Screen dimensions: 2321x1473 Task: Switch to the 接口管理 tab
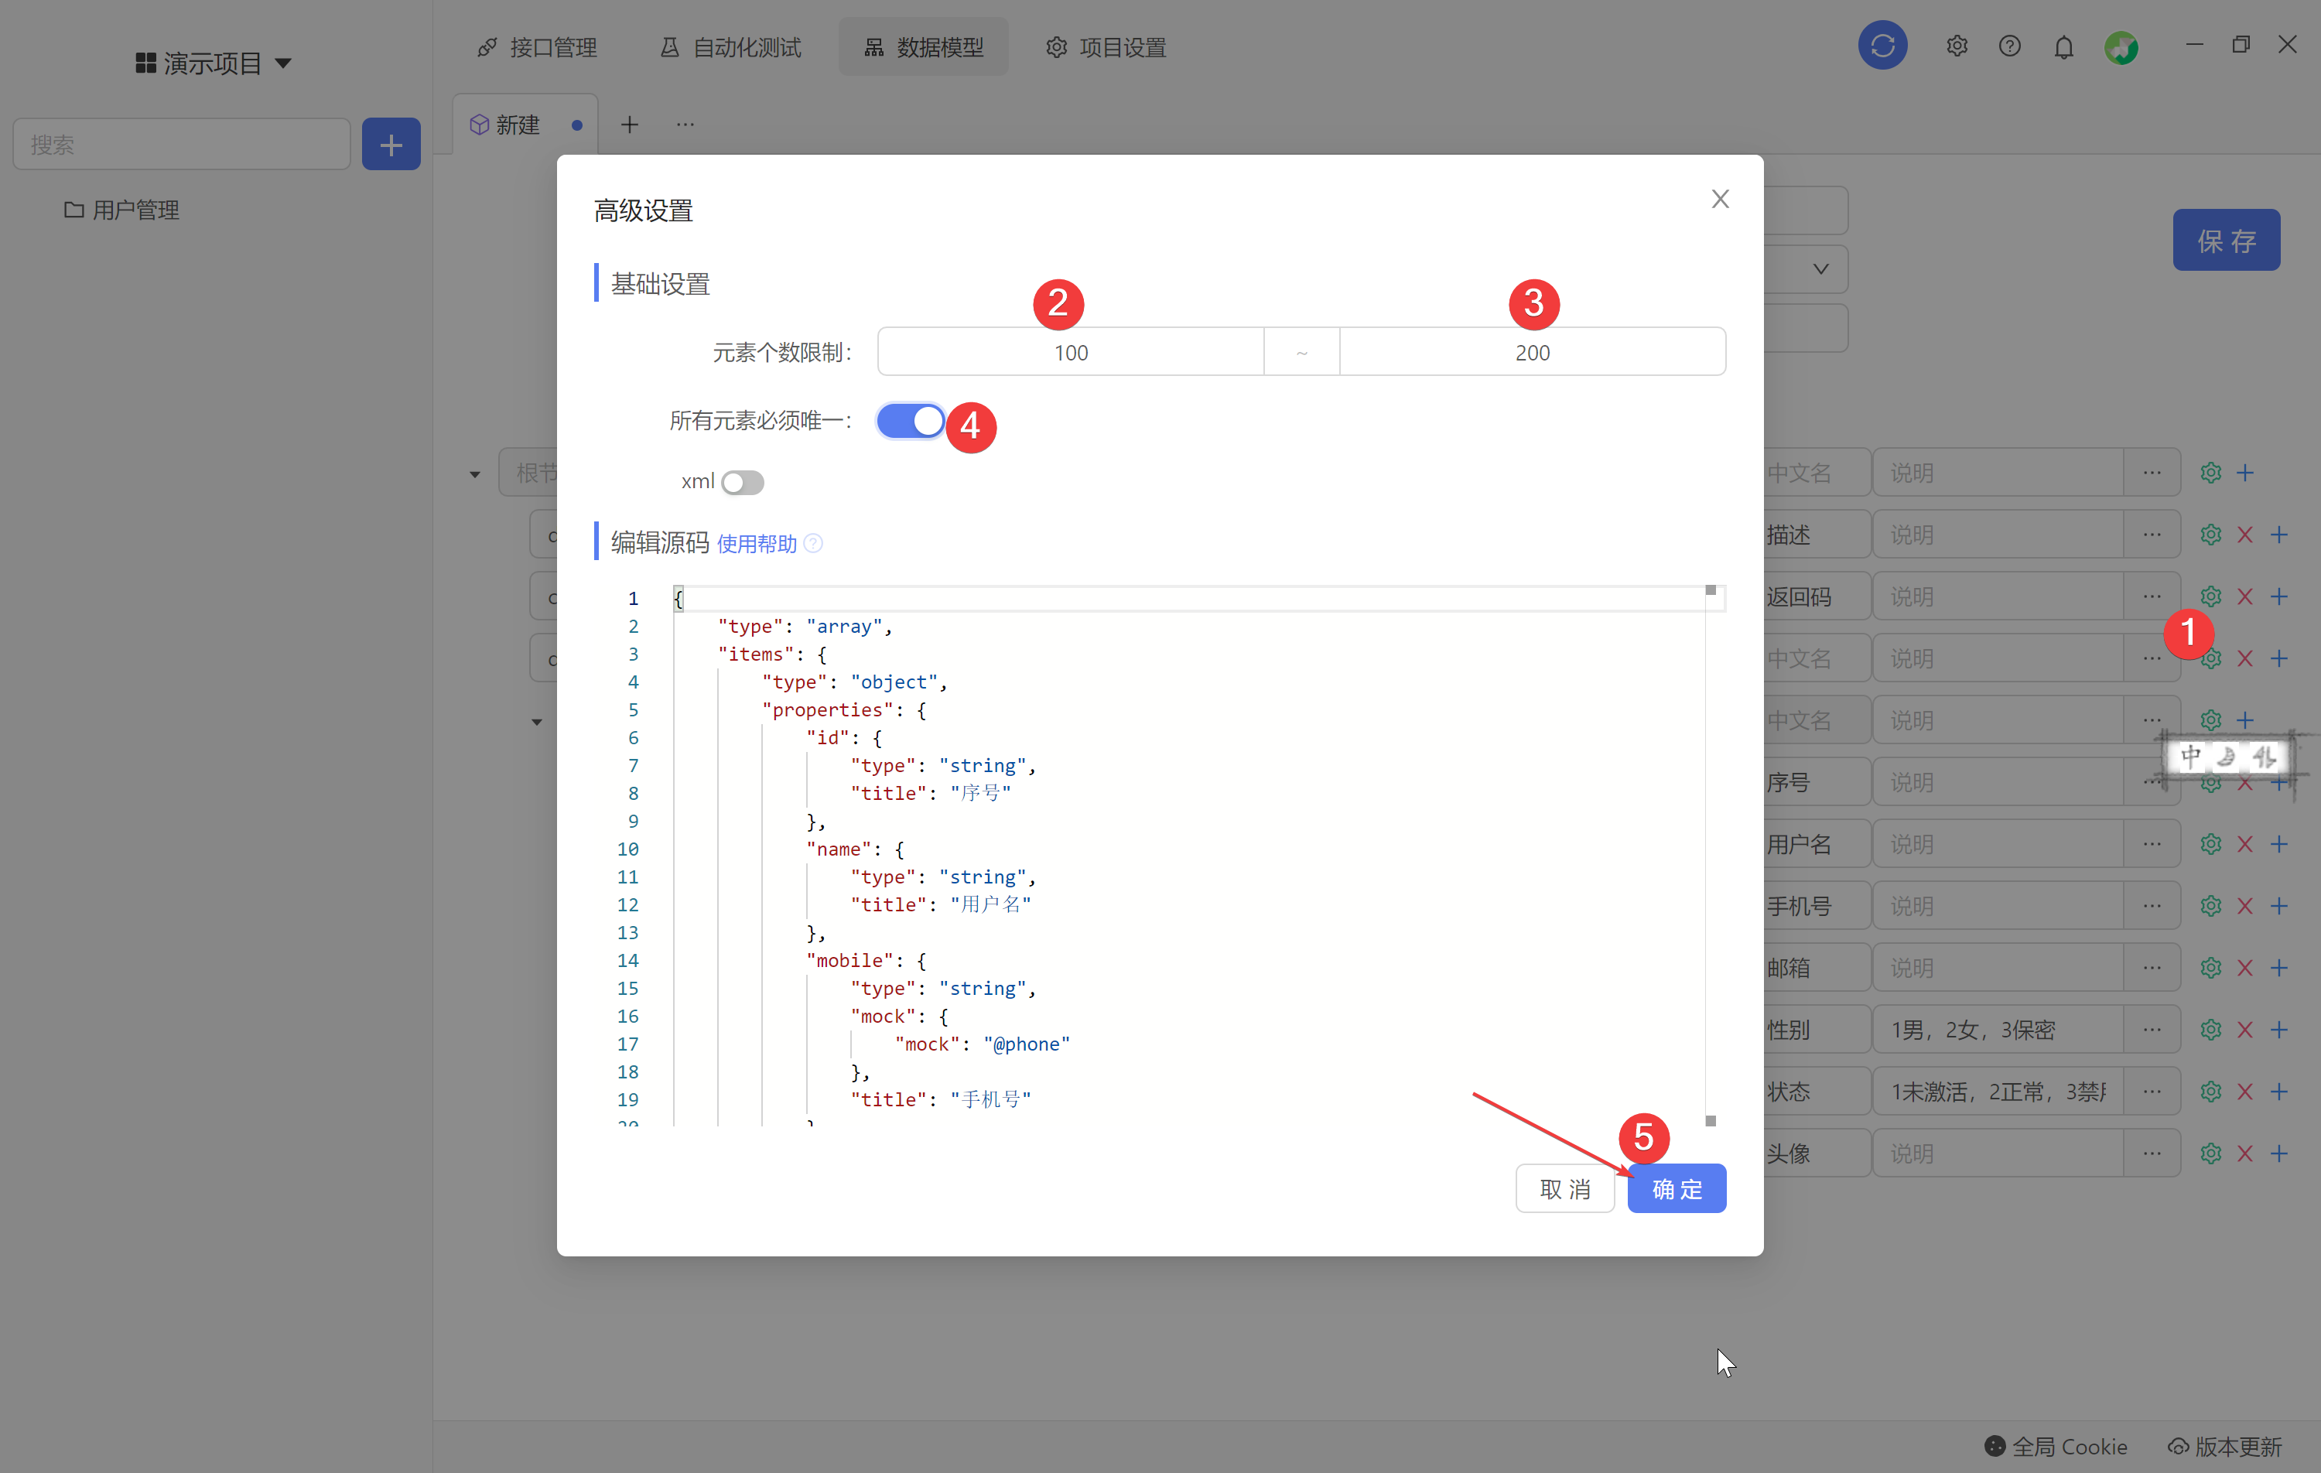tap(537, 47)
